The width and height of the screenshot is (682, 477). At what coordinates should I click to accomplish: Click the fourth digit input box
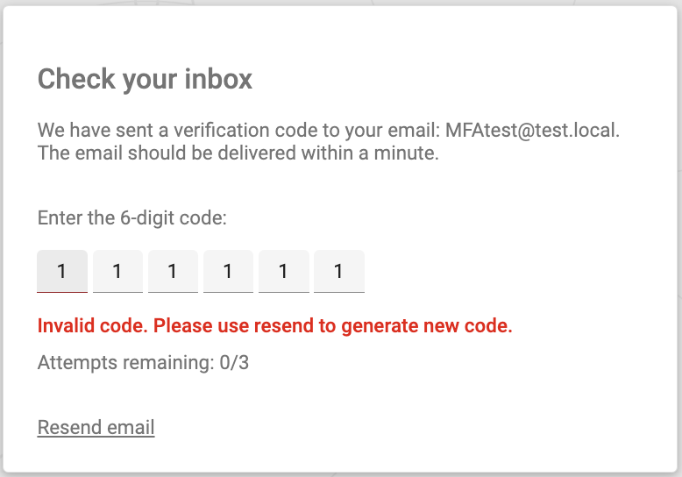[x=228, y=271]
